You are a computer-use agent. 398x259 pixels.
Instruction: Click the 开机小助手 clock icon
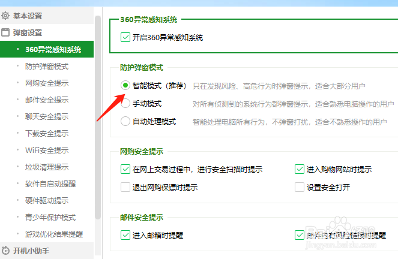click(5, 251)
